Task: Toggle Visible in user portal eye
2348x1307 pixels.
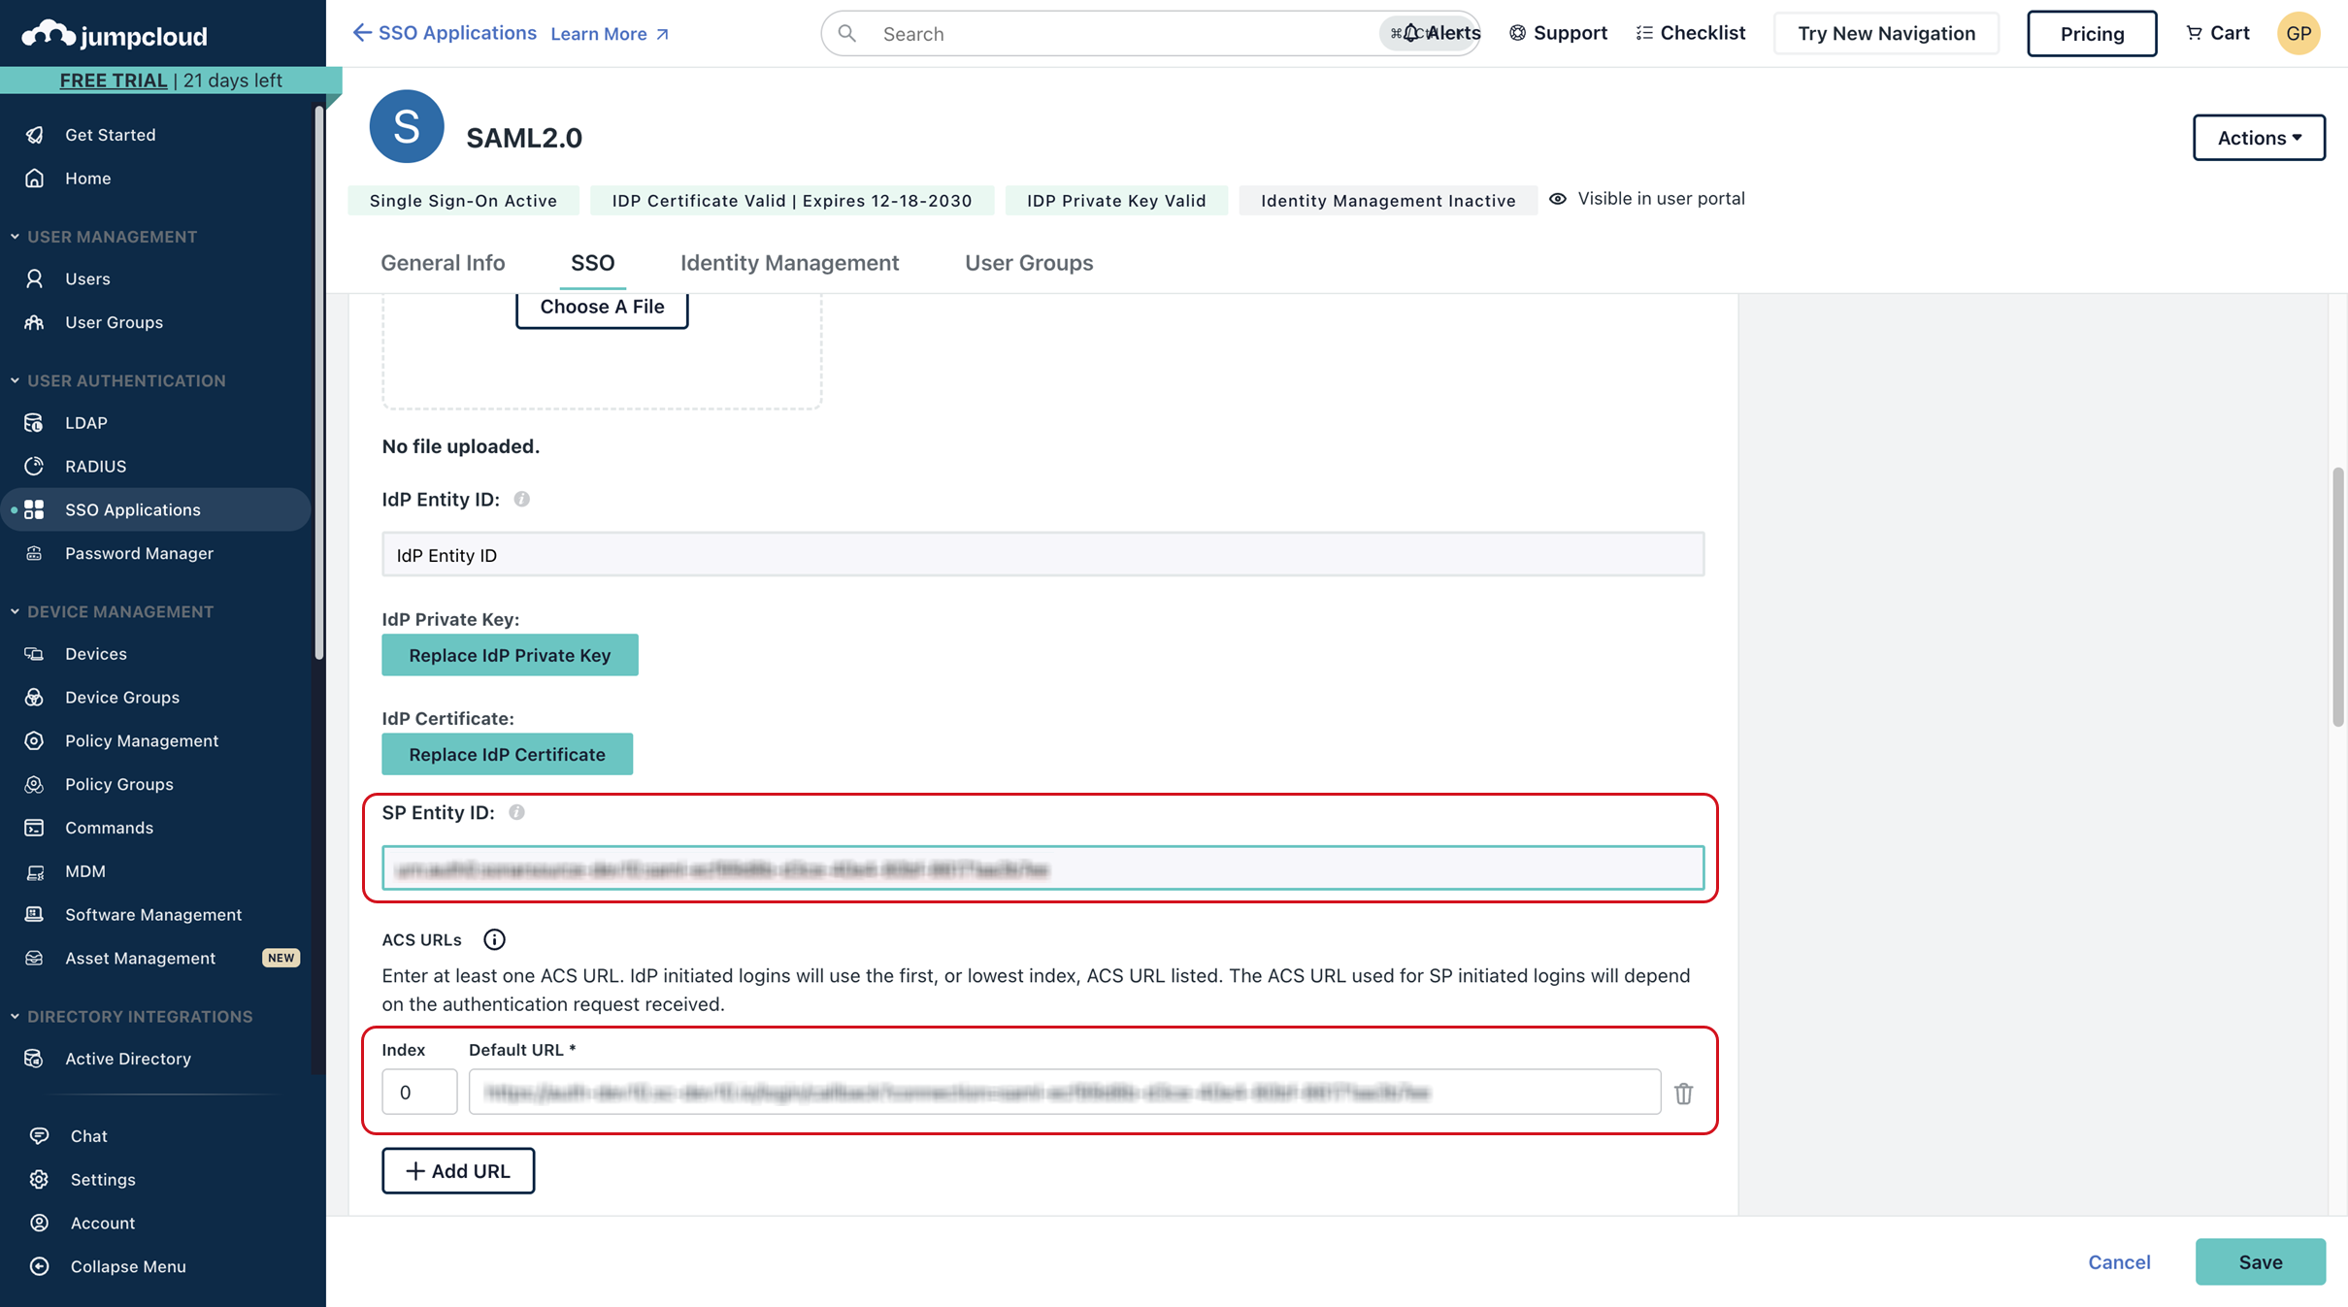Action: [x=1557, y=199]
